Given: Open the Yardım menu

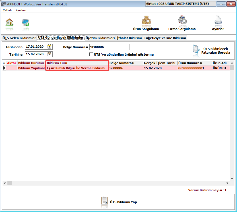Looking at the screenshot, I should [21, 10].
